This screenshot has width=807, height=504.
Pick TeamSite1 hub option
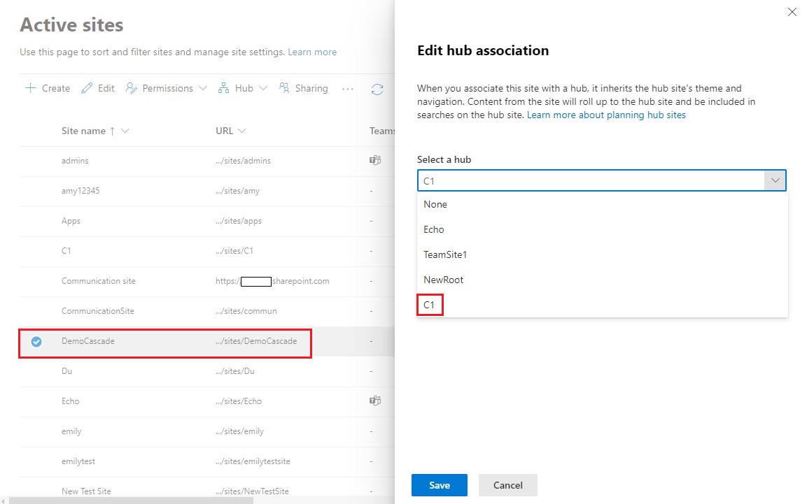click(x=445, y=254)
